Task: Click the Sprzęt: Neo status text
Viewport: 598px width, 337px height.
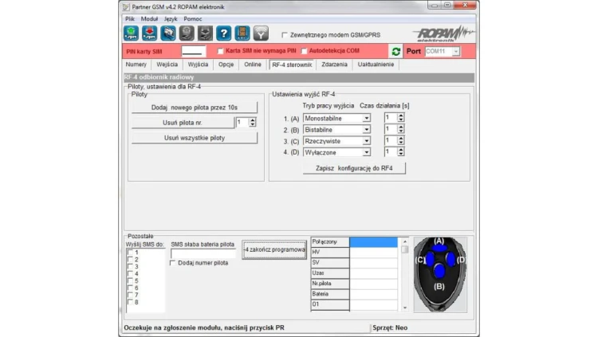Action: 390,327
